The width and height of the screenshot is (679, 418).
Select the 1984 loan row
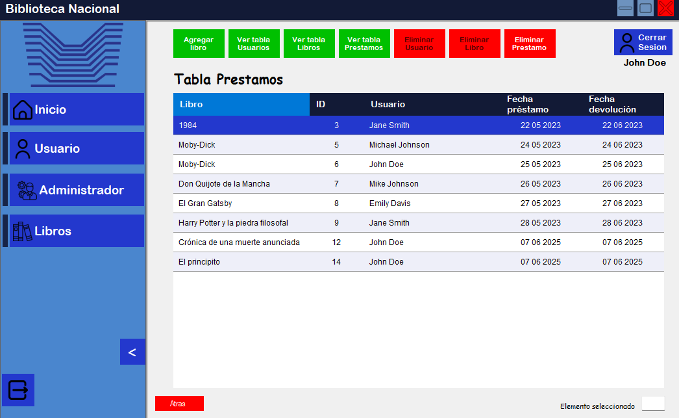point(418,125)
